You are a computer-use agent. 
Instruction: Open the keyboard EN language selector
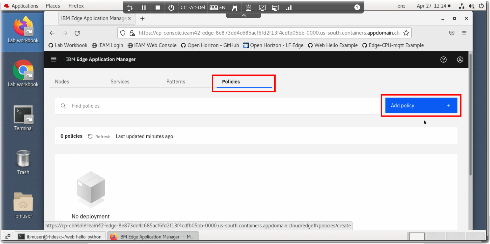click(217, 8)
